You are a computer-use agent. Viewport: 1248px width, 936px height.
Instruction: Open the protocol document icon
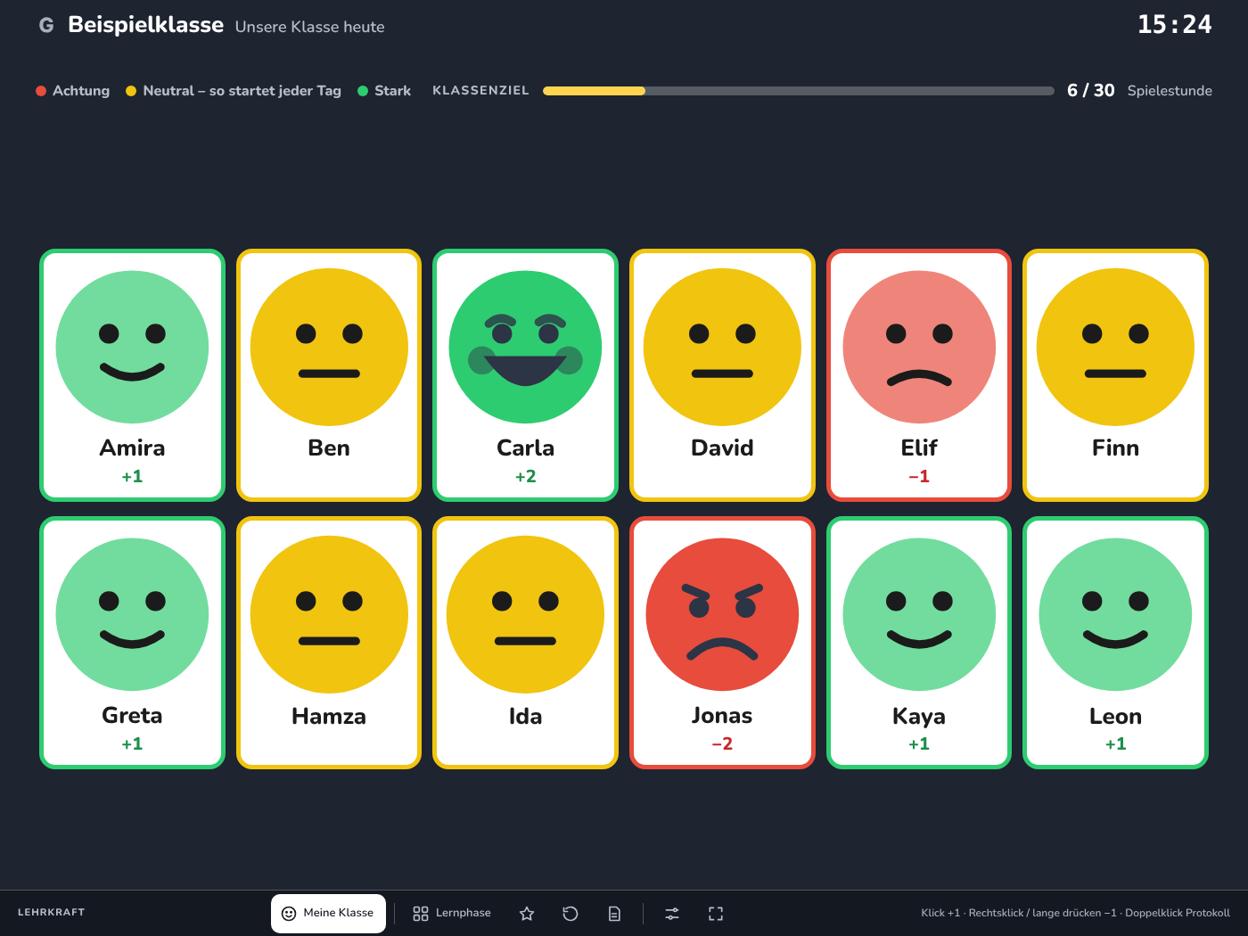point(614,914)
